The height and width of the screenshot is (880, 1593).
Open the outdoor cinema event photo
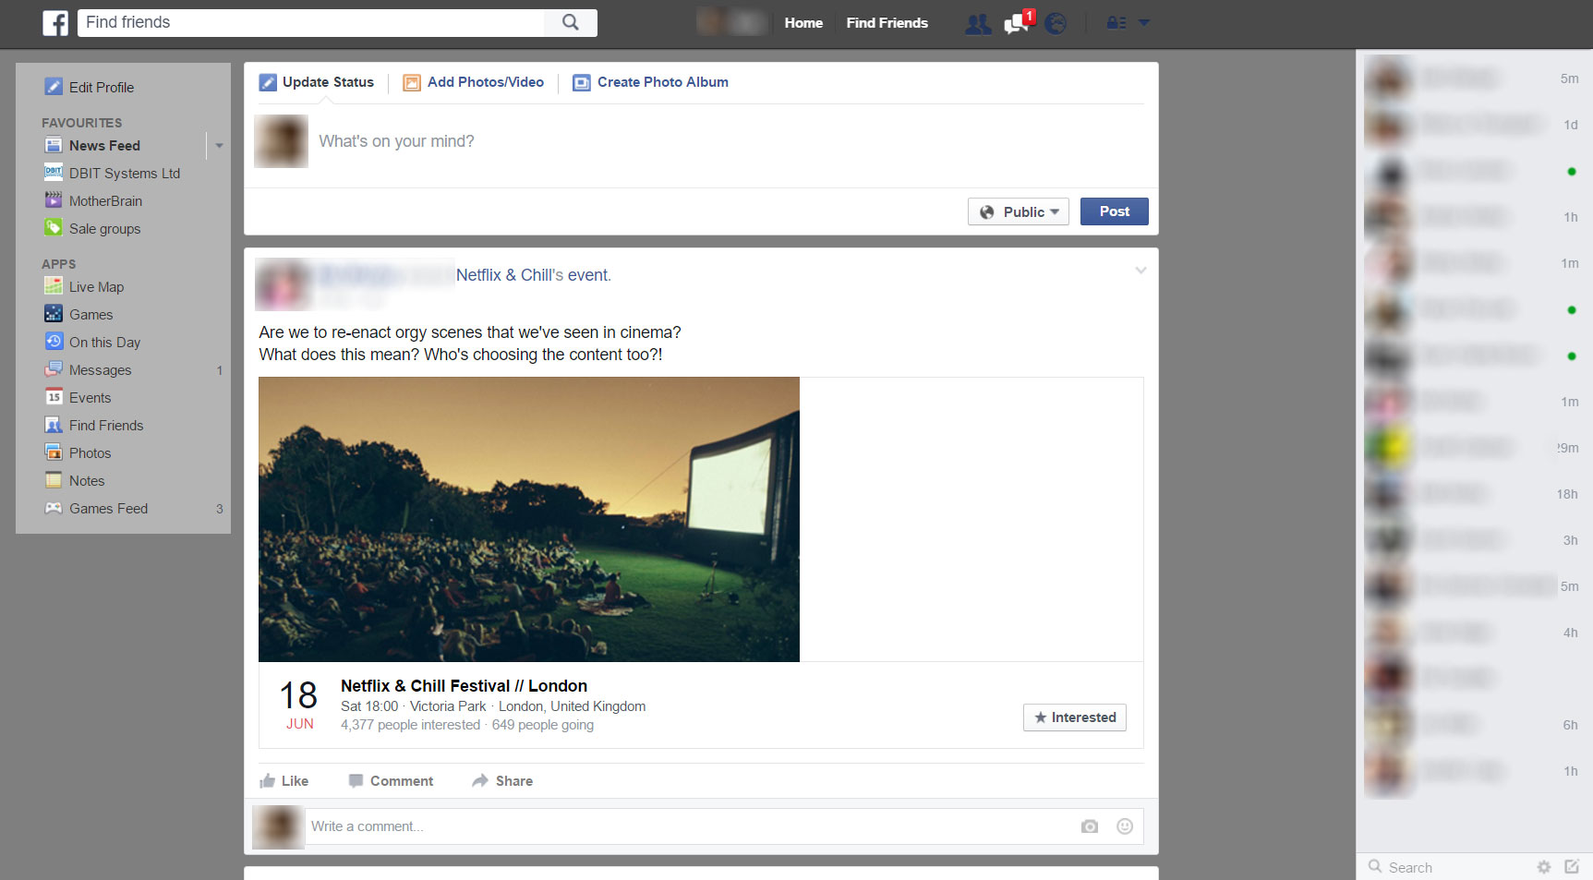tap(529, 519)
